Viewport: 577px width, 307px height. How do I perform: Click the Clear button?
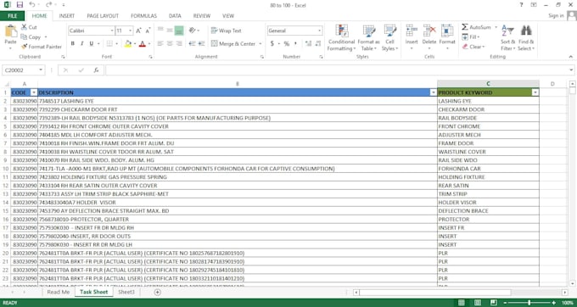473,47
